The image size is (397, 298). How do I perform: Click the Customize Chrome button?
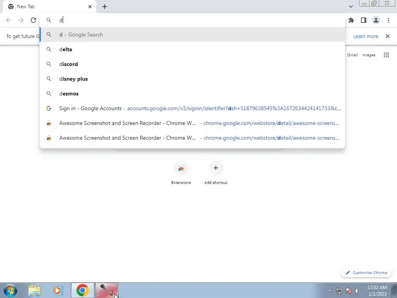(x=366, y=273)
